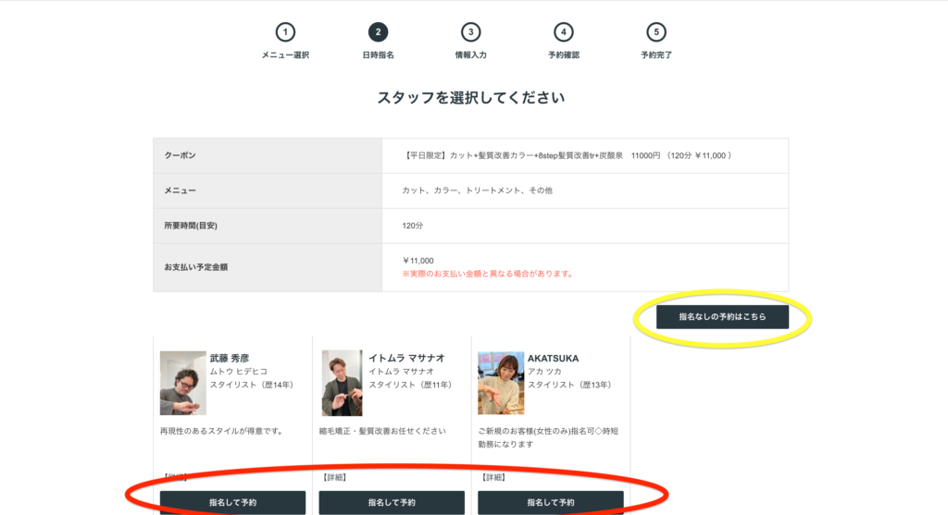Click the active step 2 日時指名 circle
948x515 pixels.
pyautogui.click(x=378, y=32)
